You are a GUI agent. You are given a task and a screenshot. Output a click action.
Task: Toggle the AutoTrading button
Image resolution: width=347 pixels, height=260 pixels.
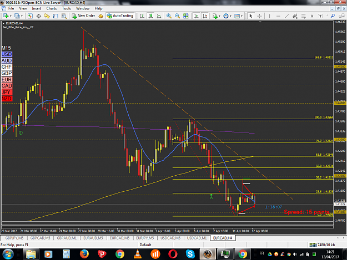pyautogui.click(x=120, y=16)
